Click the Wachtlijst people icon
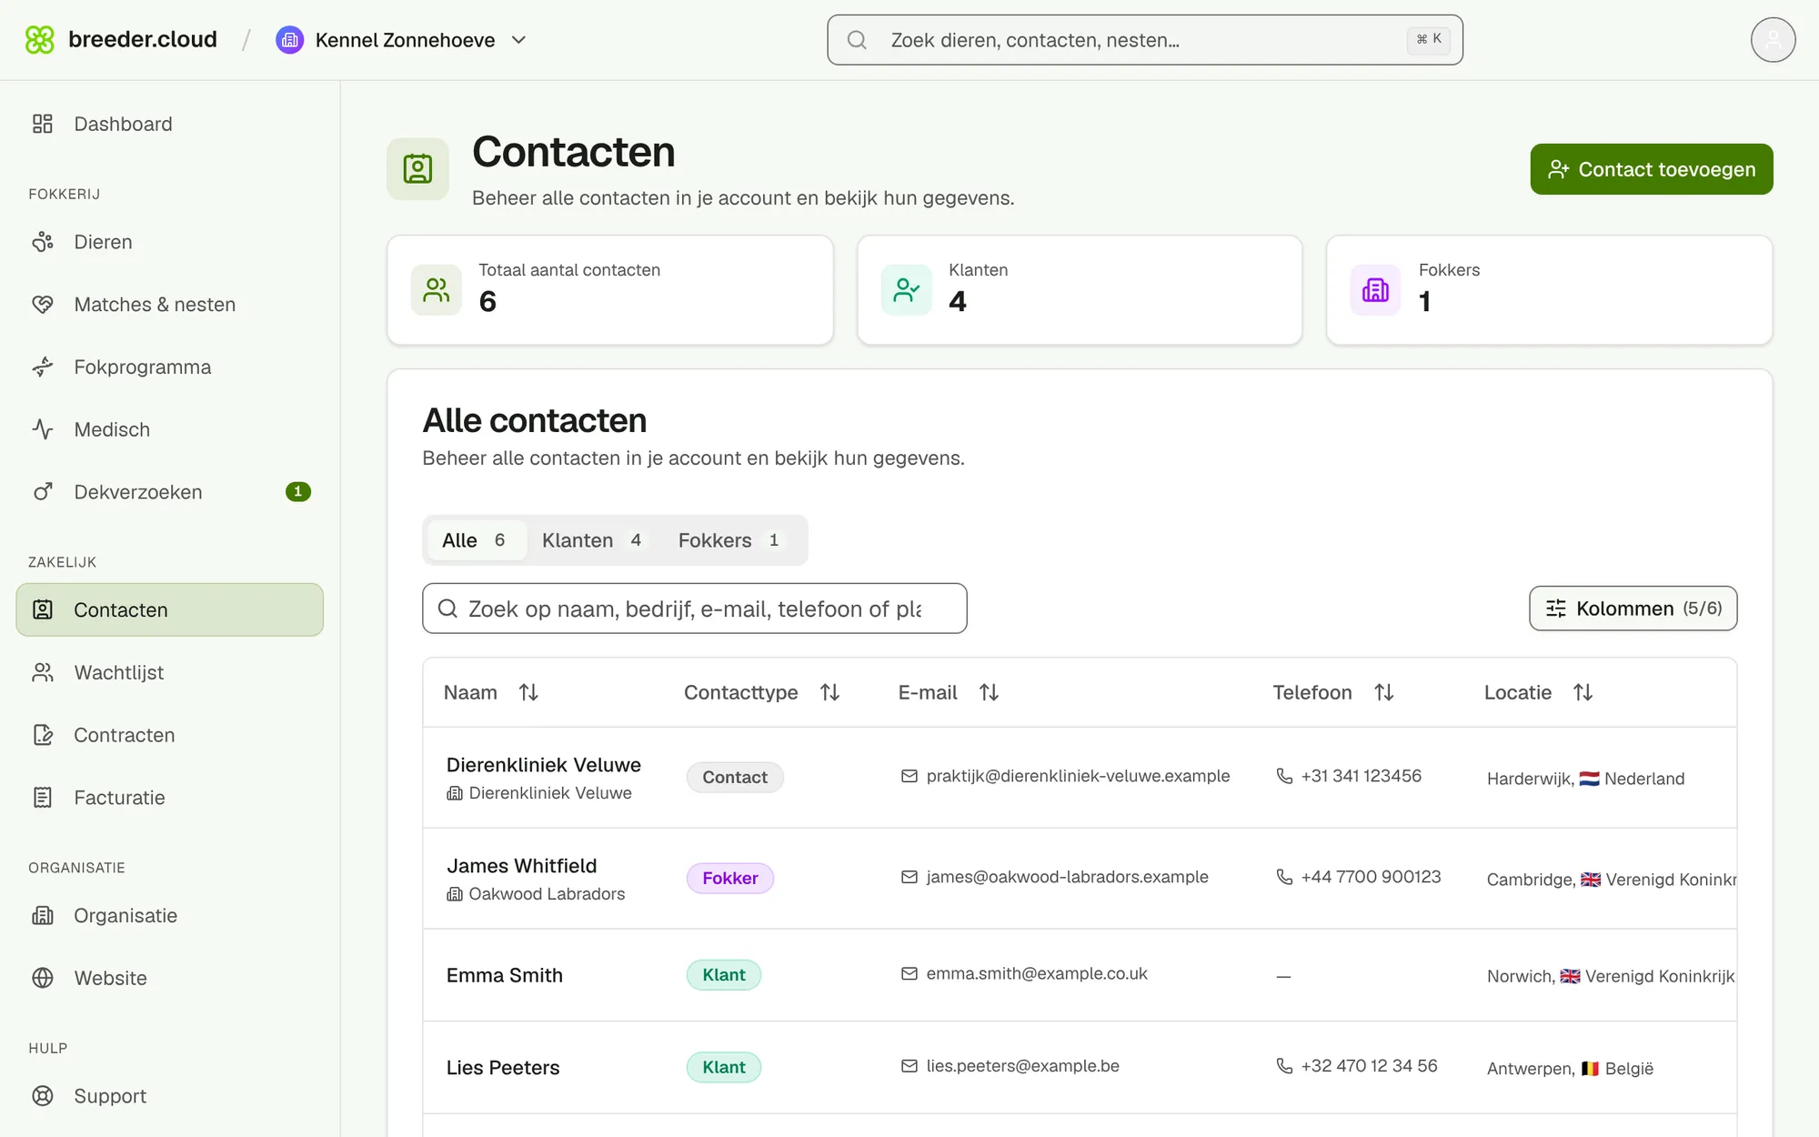Image resolution: width=1819 pixels, height=1137 pixels. pyautogui.click(x=43, y=672)
